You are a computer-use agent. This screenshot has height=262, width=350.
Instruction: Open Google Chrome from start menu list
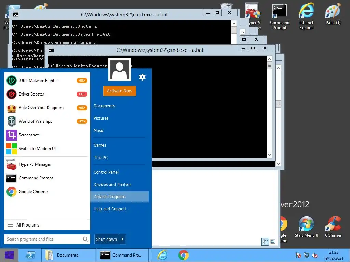pos(47,192)
